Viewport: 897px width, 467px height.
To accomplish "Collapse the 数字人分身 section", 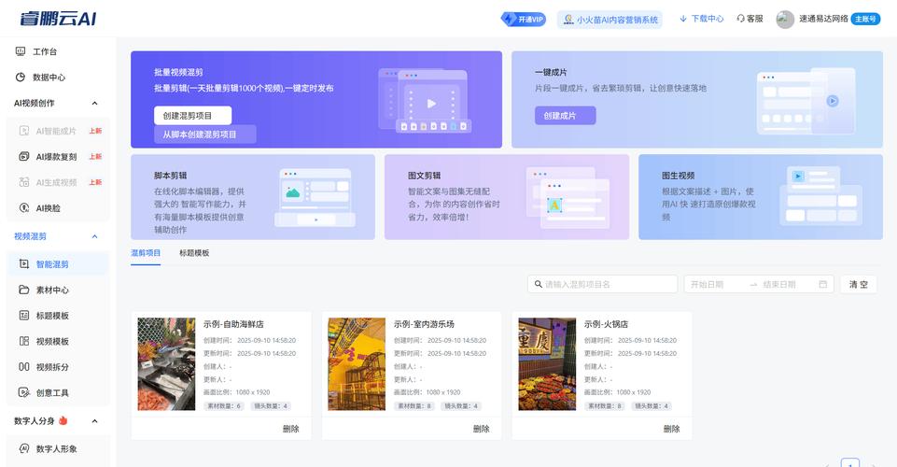I will [x=94, y=420].
